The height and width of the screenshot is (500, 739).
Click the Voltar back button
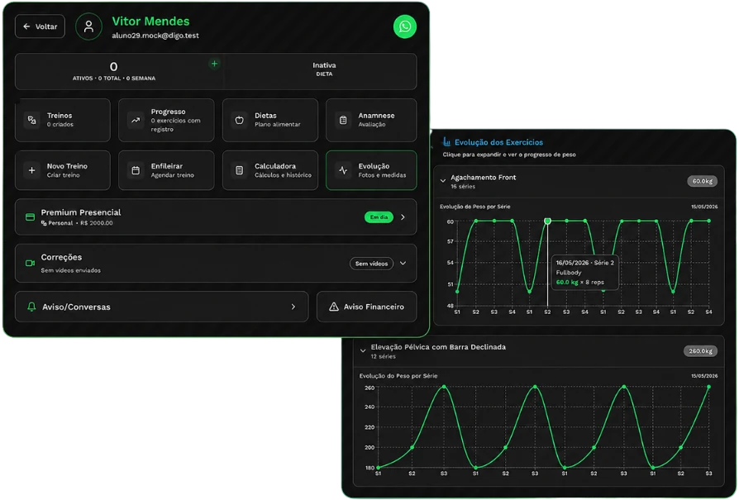(40, 26)
